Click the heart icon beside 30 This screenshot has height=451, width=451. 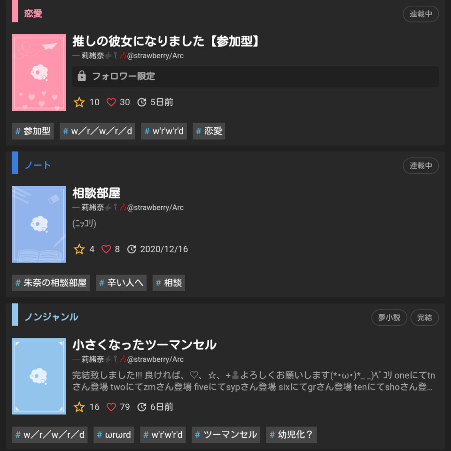tap(111, 102)
